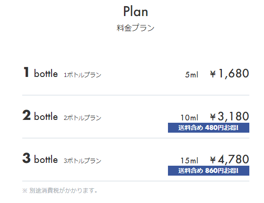
Task: Click the 1ボトルプラン text
Action: point(82,75)
